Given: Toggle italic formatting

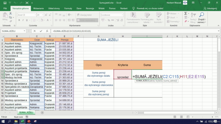Looking at the screenshot, I should click(23, 20).
